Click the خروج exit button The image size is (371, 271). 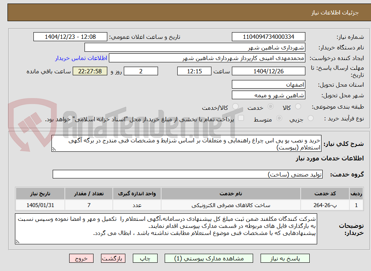click(81, 258)
